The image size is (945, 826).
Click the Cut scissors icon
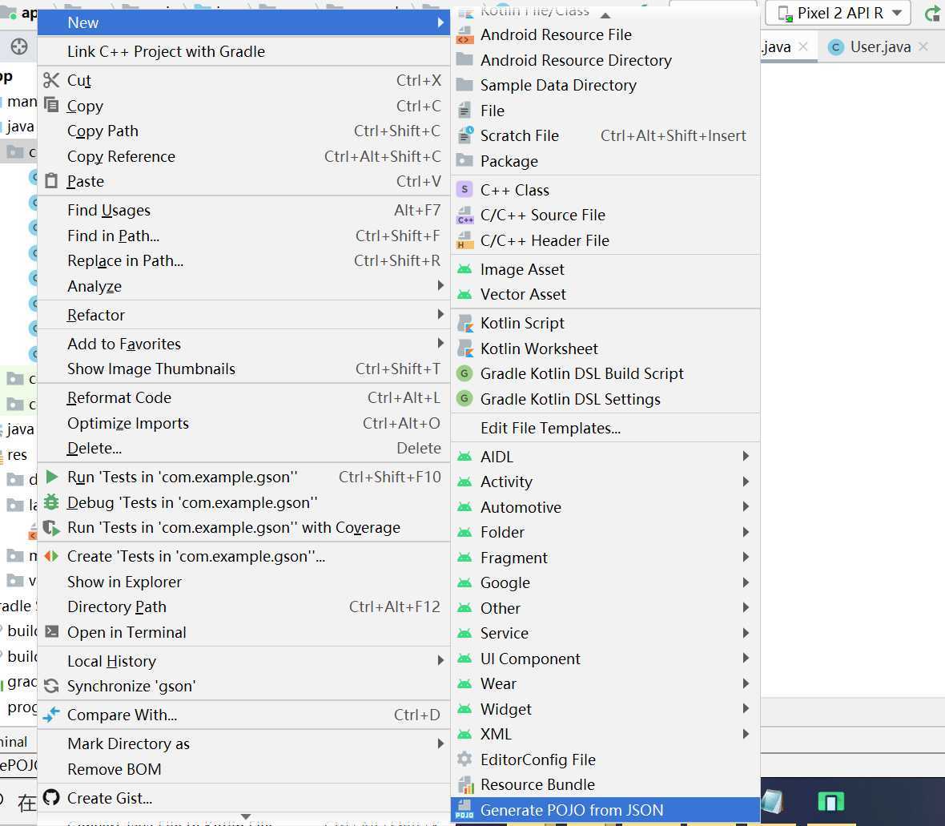(x=51, y=80)
